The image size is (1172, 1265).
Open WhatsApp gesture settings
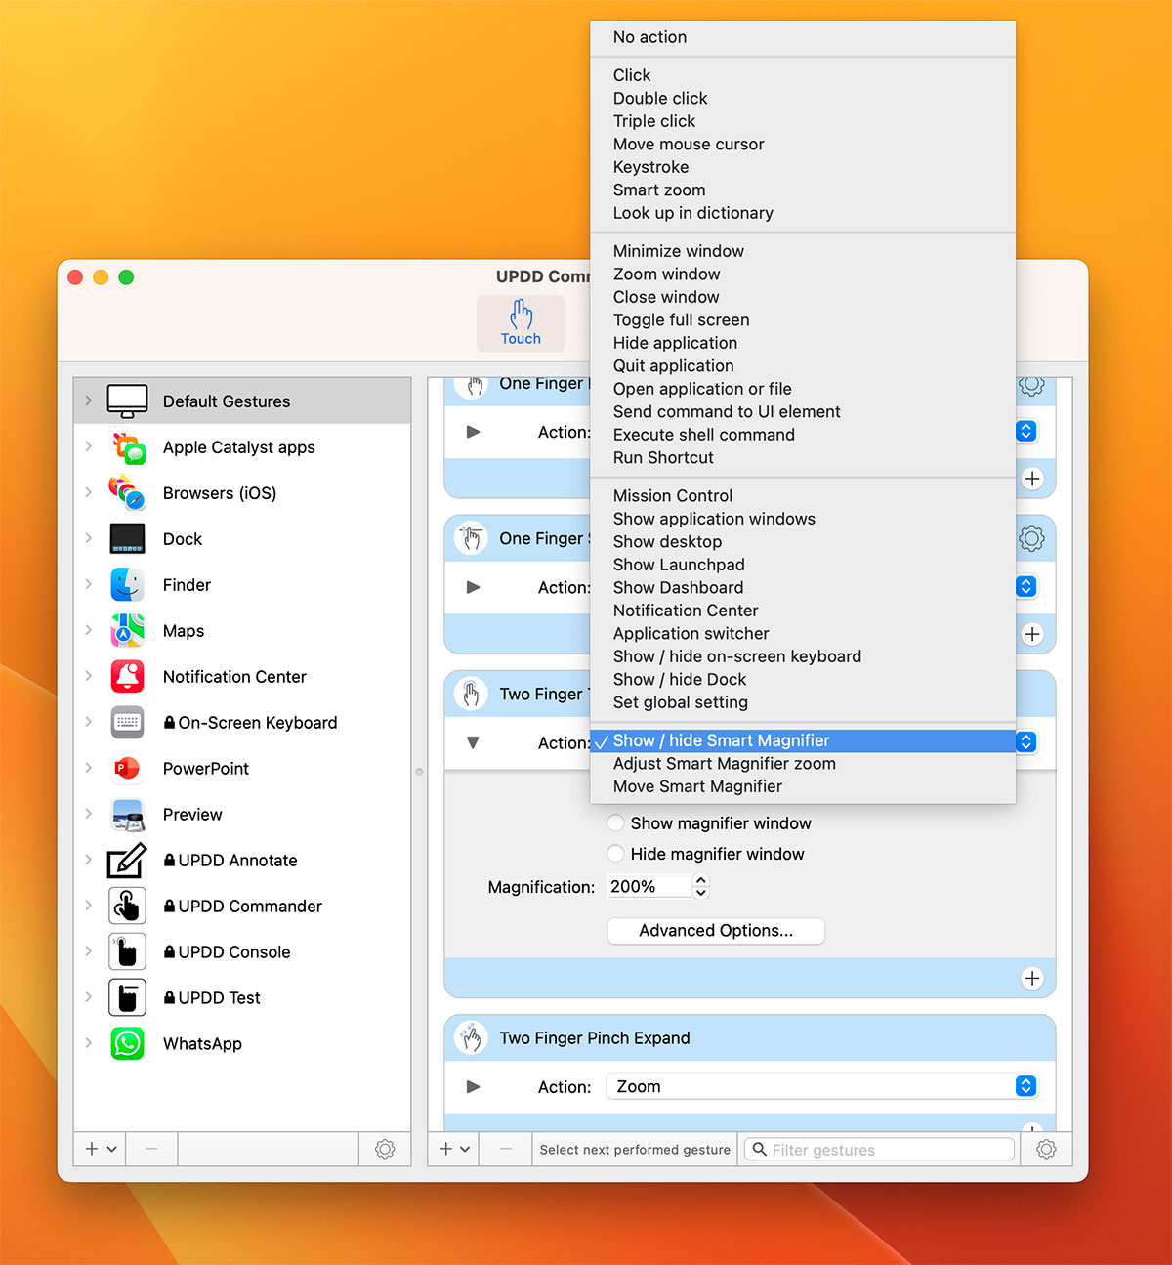202,1043
